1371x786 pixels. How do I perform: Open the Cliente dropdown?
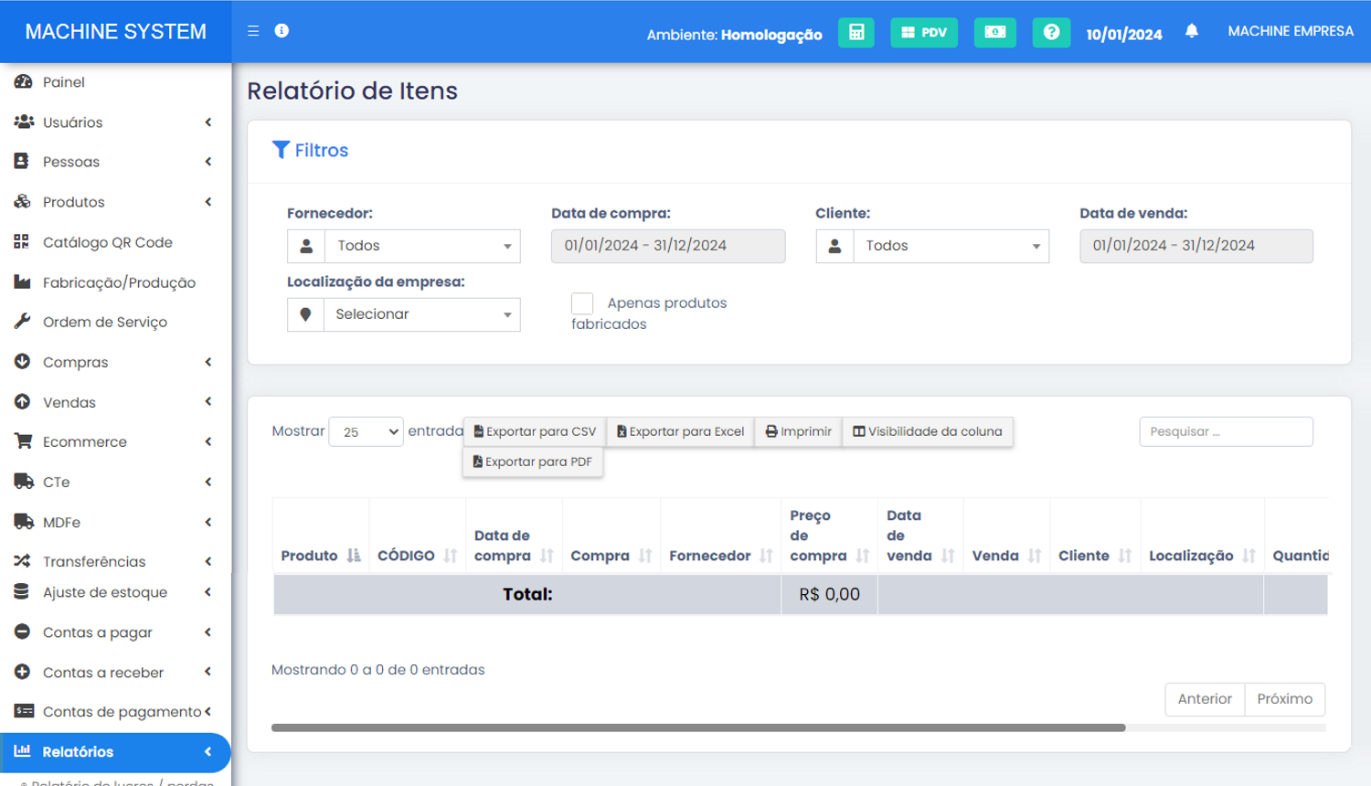[951, 246]
